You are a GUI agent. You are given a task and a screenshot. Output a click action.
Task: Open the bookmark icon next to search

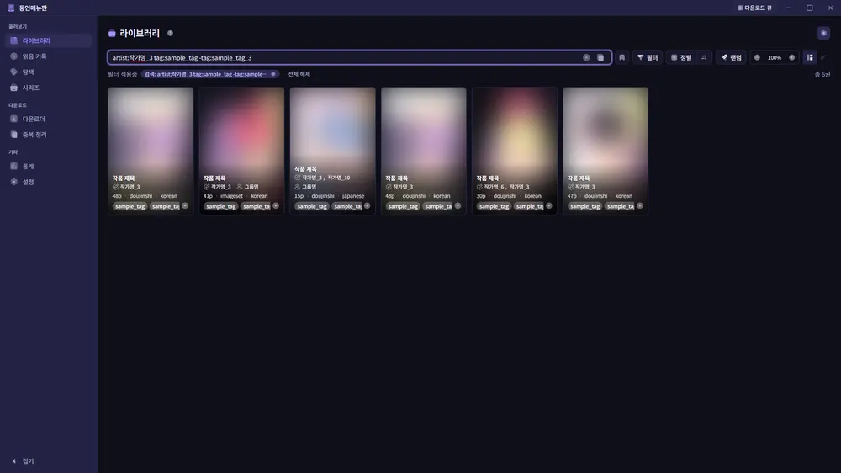pos(621,57)
